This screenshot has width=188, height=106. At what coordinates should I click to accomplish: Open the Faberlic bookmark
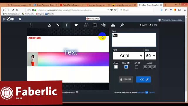[x=50, y=14]
